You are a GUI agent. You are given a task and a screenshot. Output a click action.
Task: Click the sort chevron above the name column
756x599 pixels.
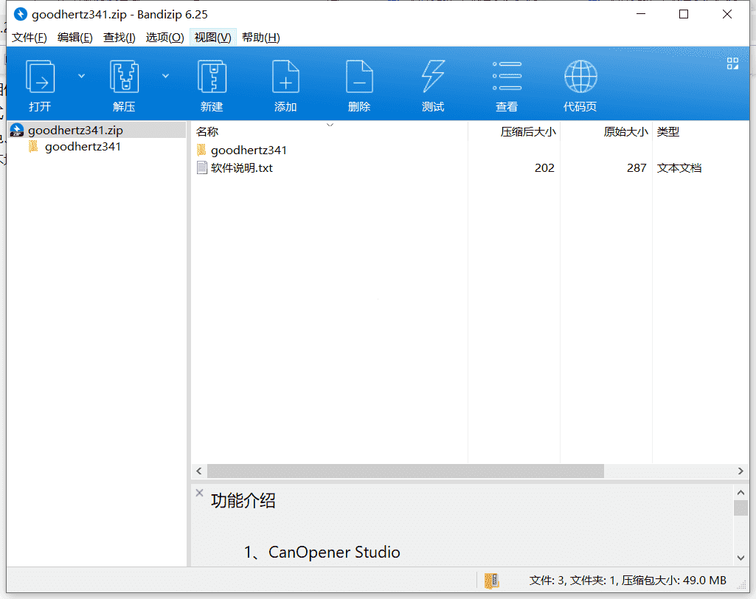(330, 125)
